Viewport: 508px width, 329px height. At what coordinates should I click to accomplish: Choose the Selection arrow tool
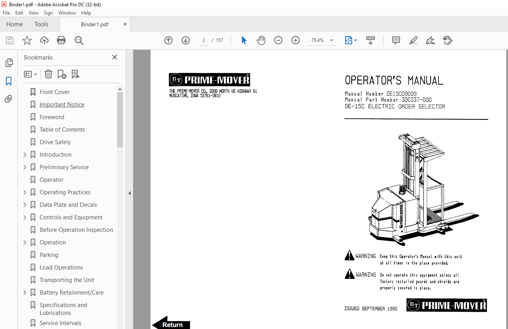[x=244, y=40]
